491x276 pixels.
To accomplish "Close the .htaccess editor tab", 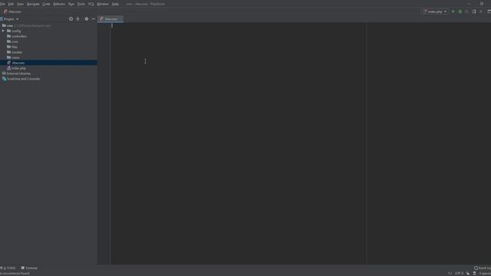I will tap(120, 19).
